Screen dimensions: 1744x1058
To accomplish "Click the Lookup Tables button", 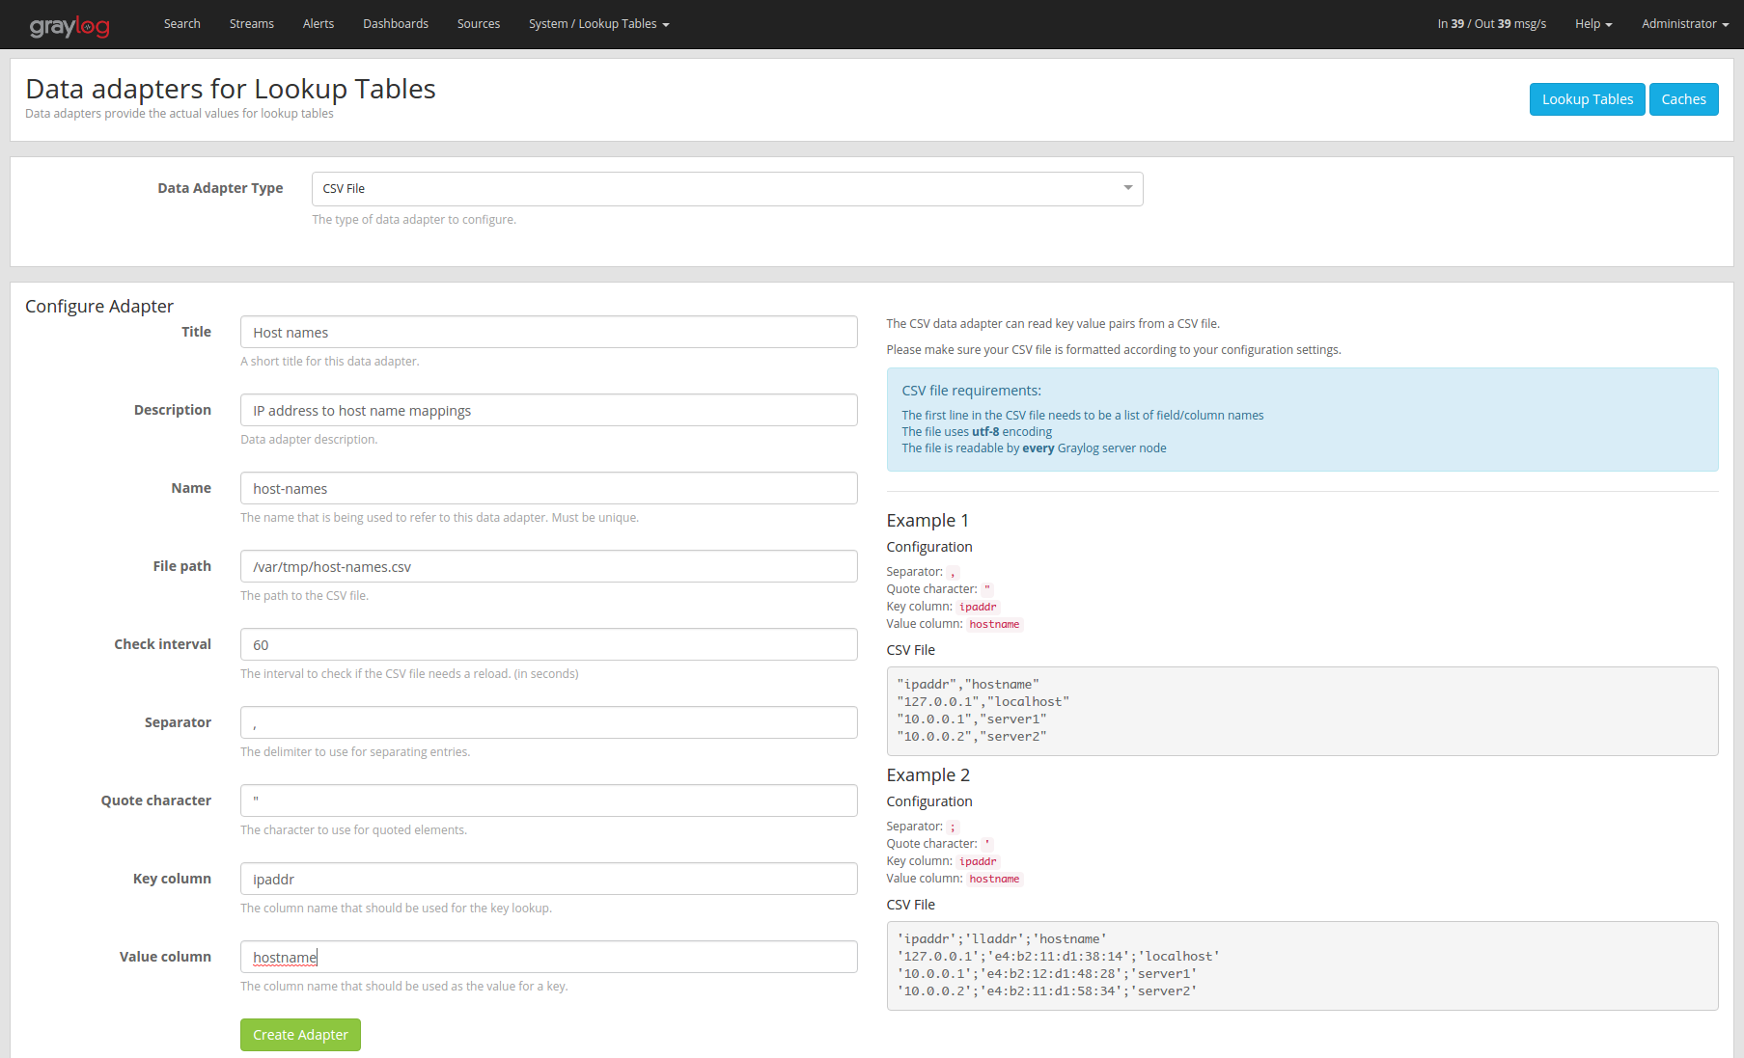I will point(1587,99).
